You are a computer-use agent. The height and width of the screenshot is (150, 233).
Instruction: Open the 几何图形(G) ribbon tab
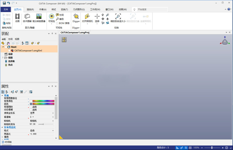click(x=79, y=9)
